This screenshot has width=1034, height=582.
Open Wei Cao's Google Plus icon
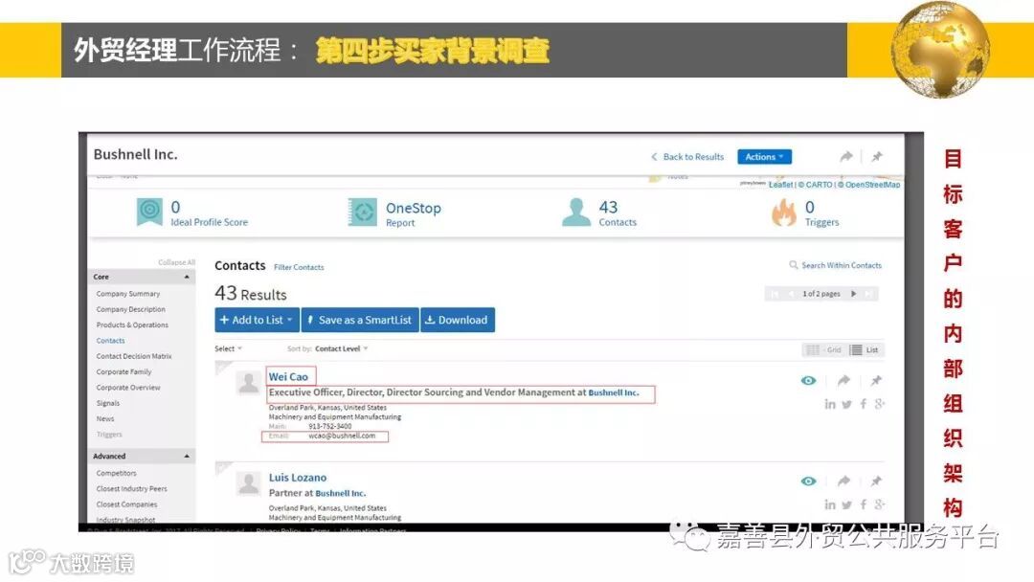click(879, 404)
